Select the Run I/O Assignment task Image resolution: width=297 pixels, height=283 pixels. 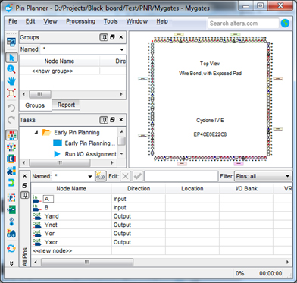[91, 154]
